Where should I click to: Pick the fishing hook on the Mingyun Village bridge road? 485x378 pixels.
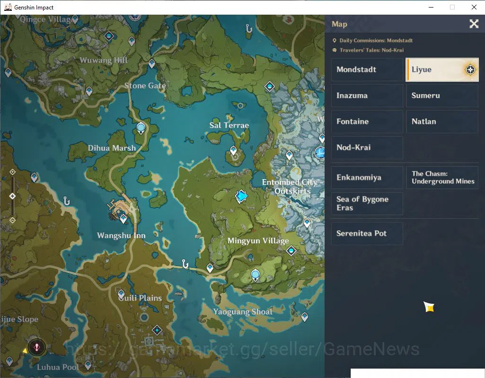[185, 264]
